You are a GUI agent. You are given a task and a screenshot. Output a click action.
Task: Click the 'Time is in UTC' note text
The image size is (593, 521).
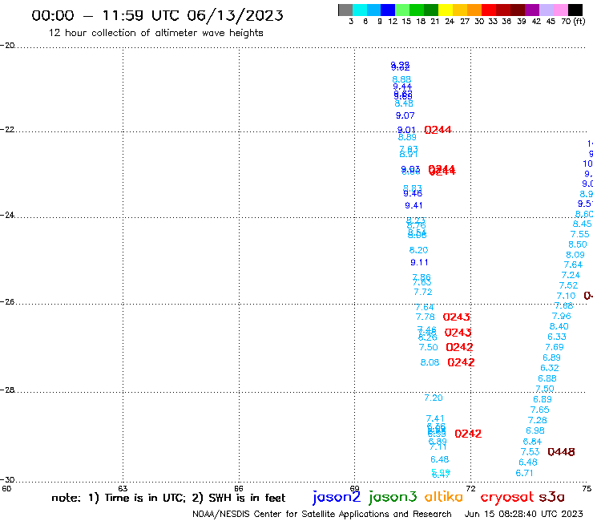(x=145, y=498)
